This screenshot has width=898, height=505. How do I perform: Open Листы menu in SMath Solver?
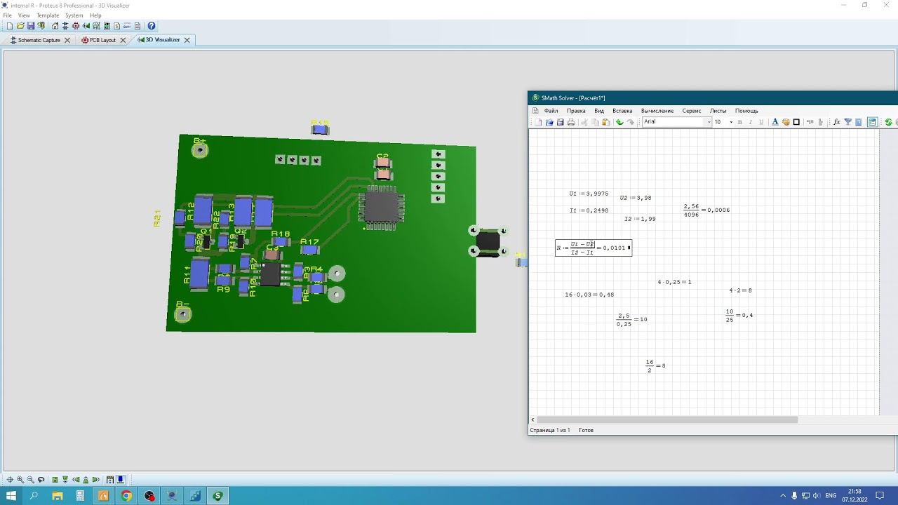click(718, 111)
